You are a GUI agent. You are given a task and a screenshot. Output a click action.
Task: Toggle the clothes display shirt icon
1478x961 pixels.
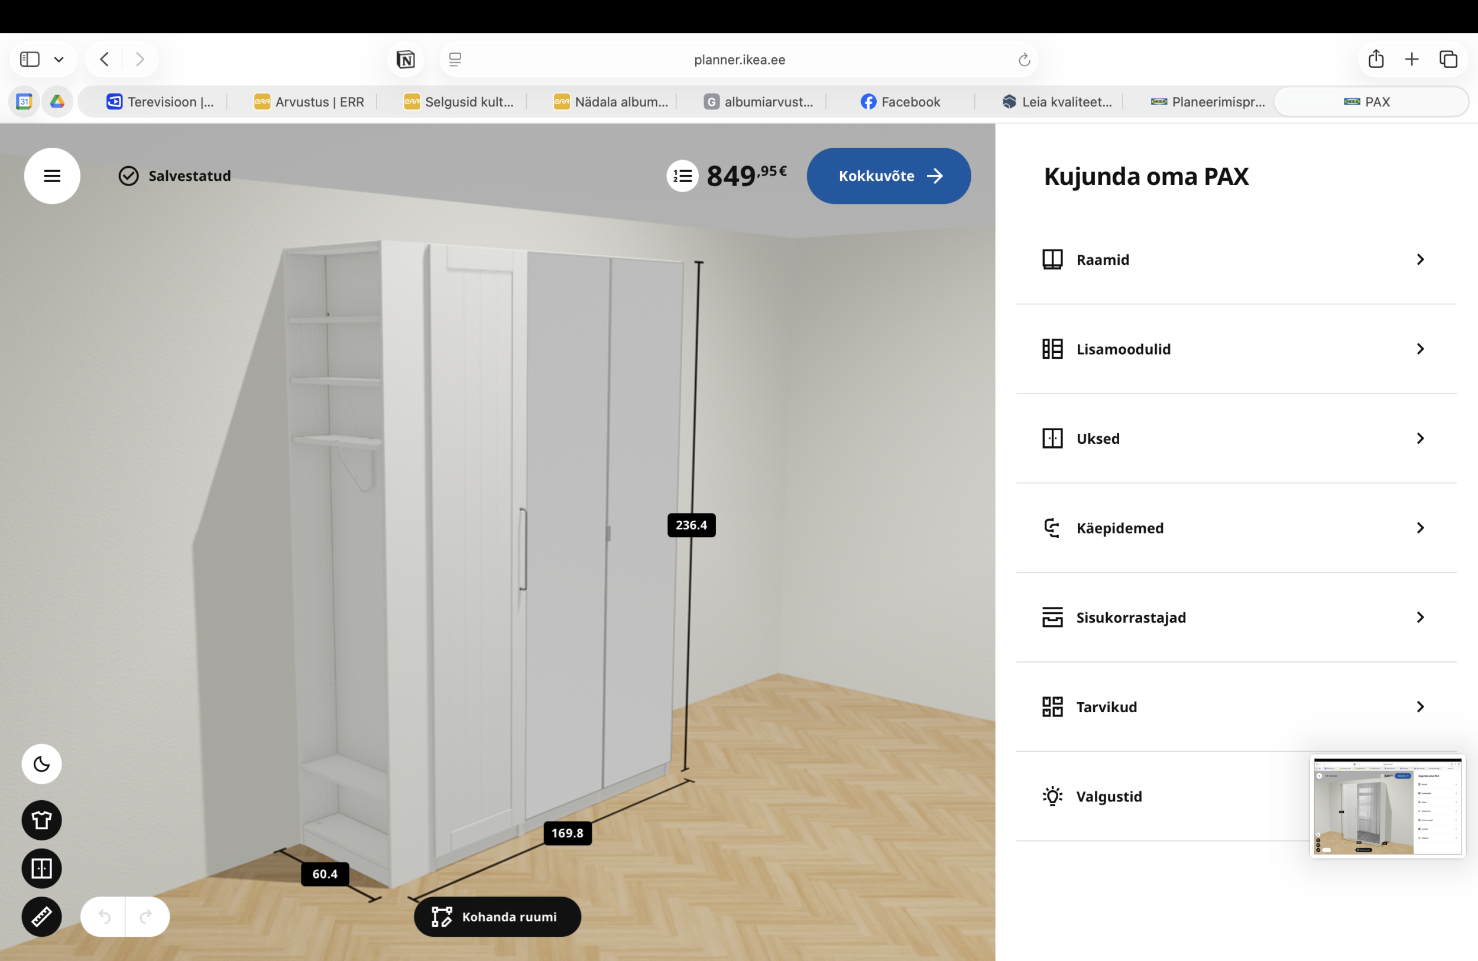(41, 820)
